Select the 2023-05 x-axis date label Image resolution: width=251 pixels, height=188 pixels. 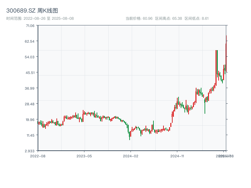point(84,156)
